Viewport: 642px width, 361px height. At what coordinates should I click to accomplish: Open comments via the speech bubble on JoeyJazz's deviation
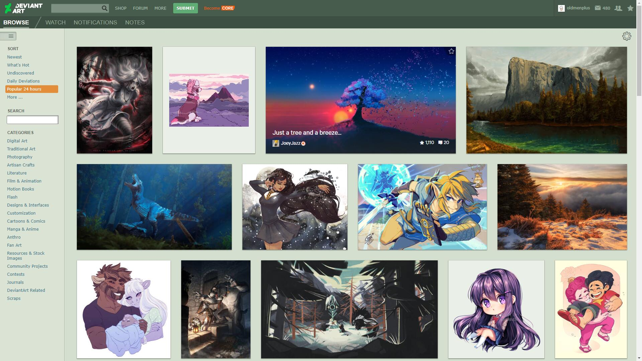(440, 143)
